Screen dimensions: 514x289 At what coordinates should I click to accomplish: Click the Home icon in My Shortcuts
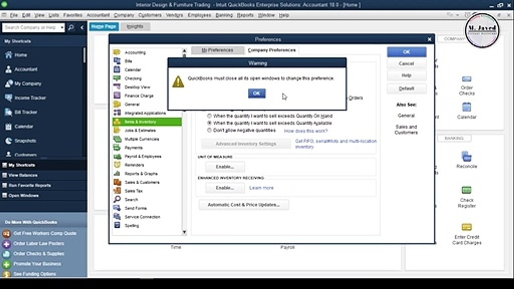(8, 55)
